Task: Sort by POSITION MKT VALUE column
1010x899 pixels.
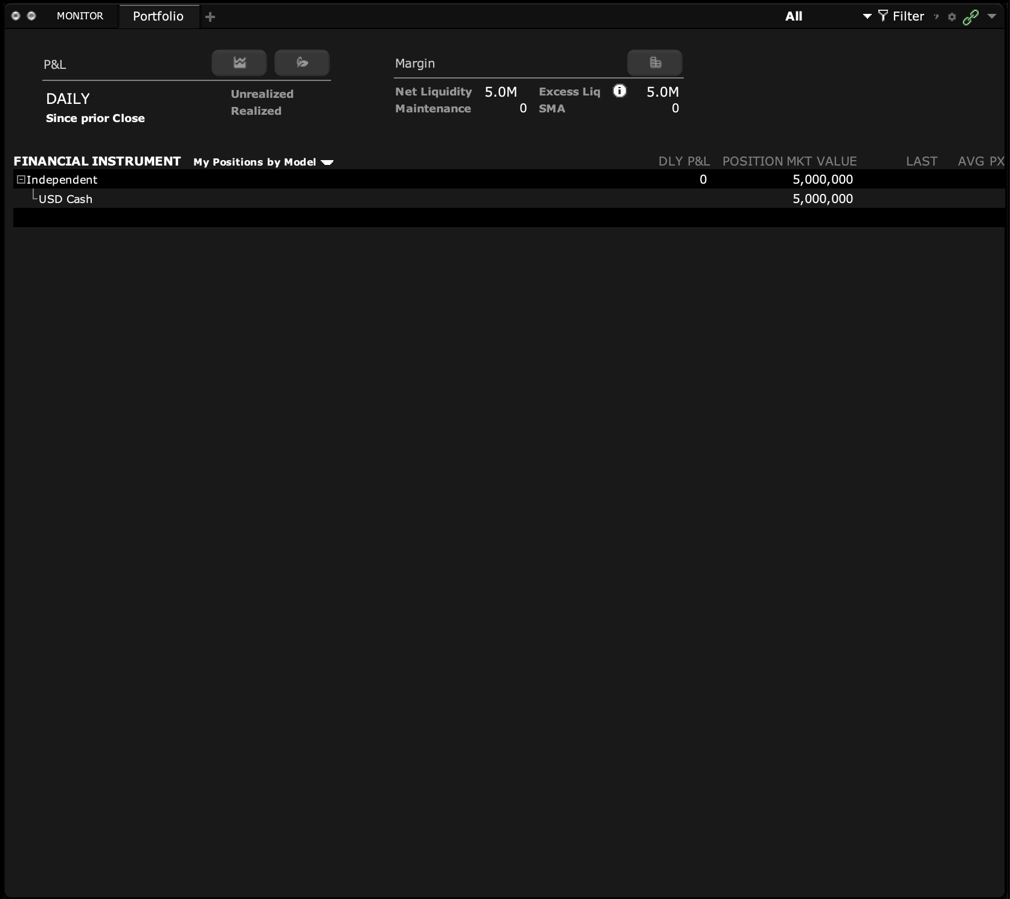Action: click(x=790, y=161)
